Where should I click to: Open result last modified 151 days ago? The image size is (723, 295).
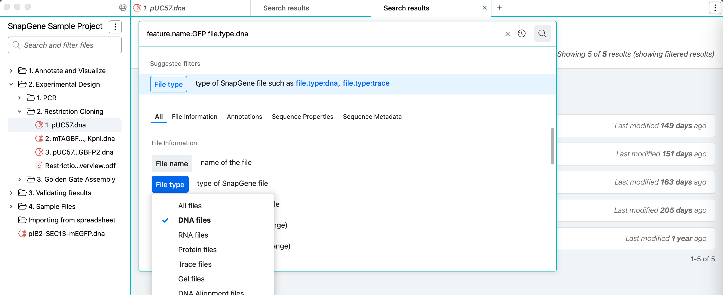636,154
